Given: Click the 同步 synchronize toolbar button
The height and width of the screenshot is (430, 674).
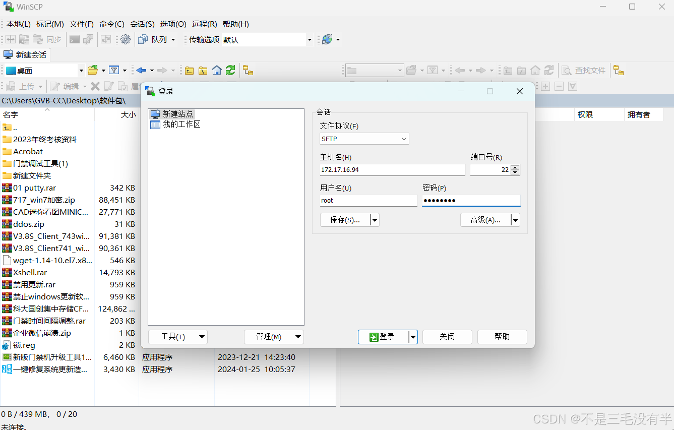Looking at the screenshot, I should pyautogui.click(x=47, y=39).
